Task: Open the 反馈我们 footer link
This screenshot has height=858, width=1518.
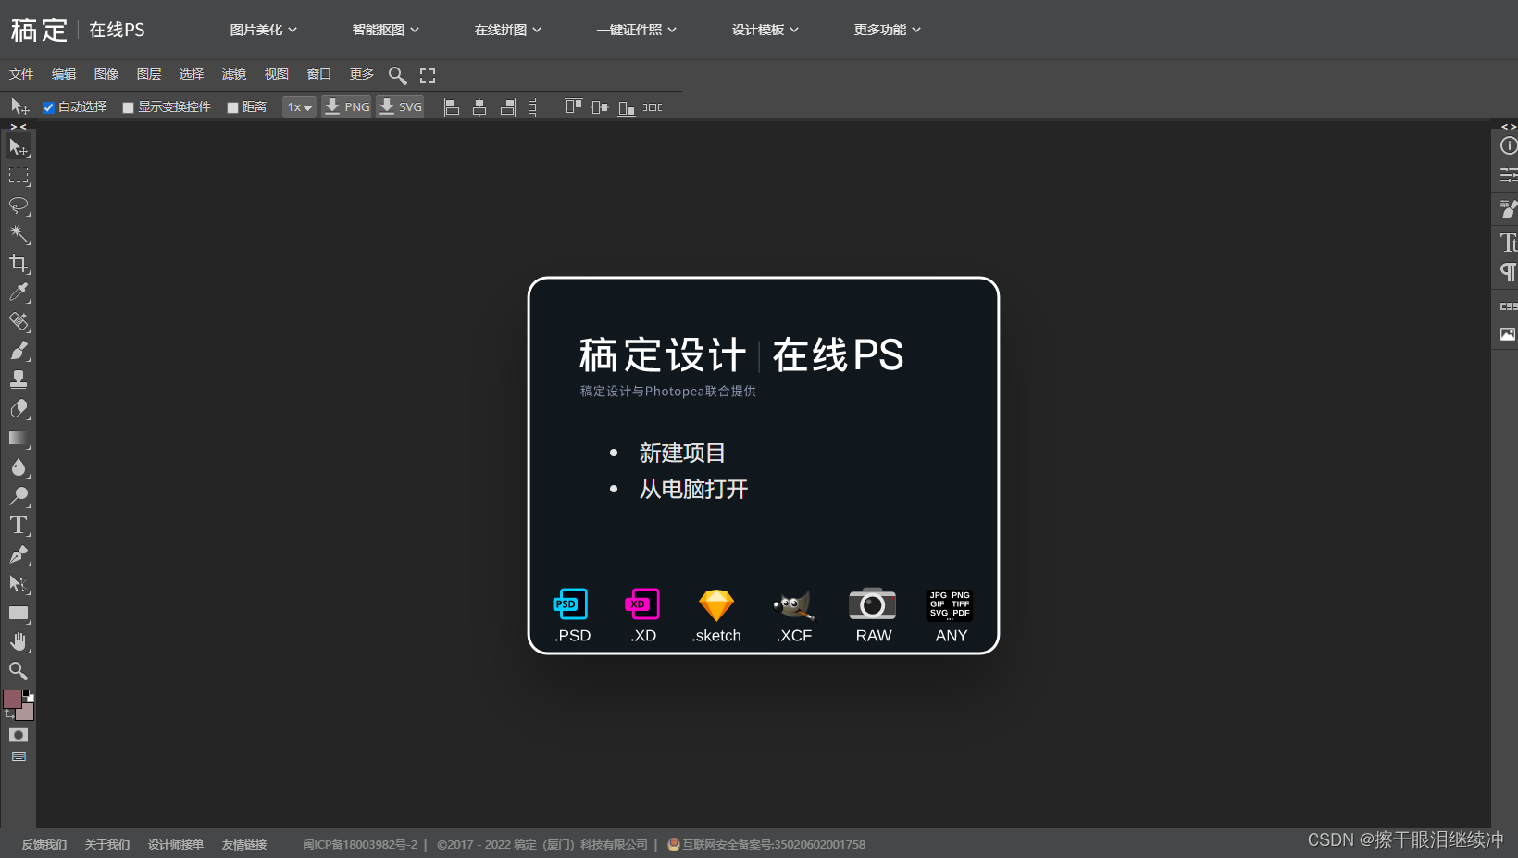Action: tap(44, 845)
